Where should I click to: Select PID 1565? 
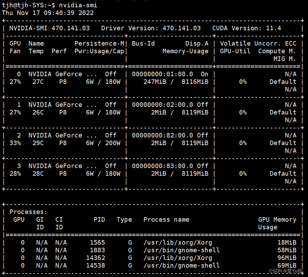click(97, 243)
